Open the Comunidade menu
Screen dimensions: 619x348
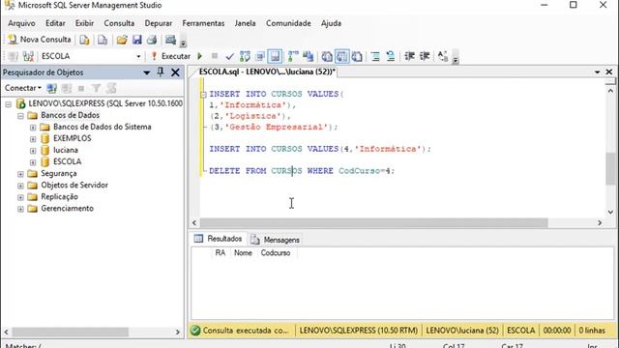click(x=288, y=23)
